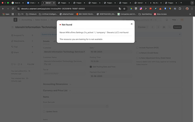
Task: Open the Artificial Intelligence bookmarks folder
Action: tap(48, 14)
